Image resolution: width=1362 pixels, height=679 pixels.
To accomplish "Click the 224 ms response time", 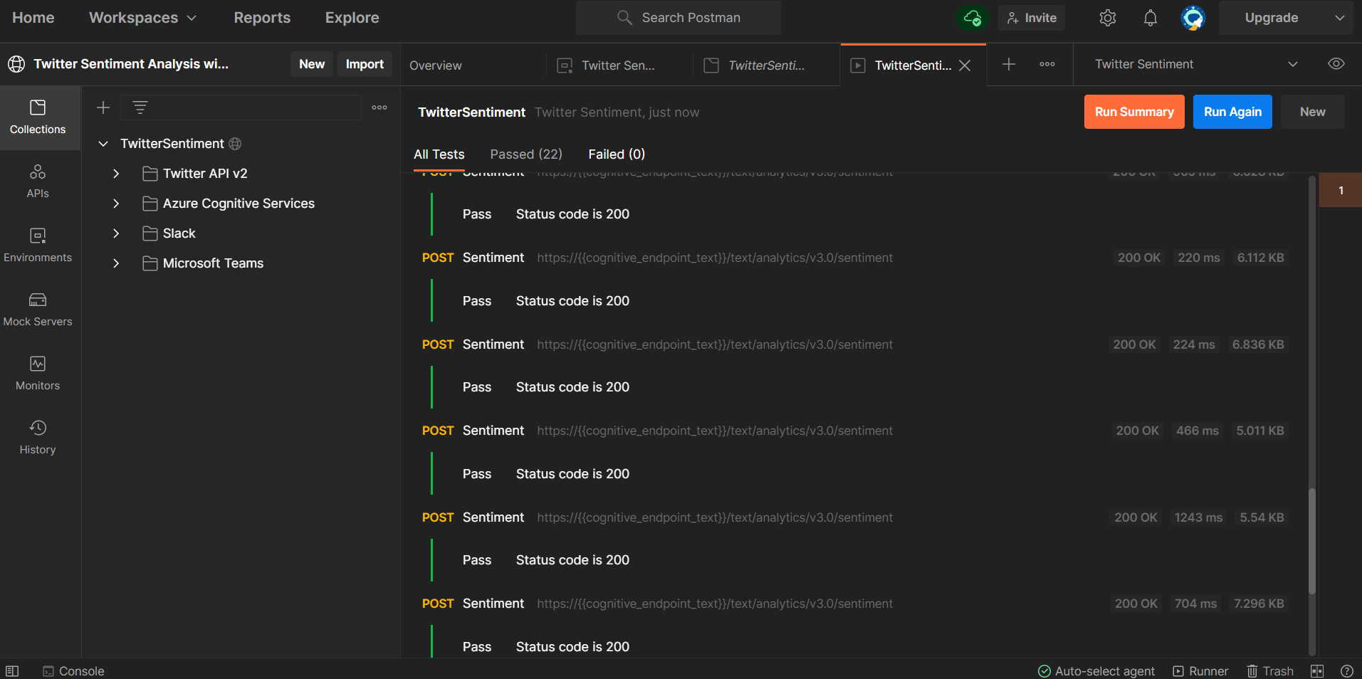I will (x=1194, y=344).
